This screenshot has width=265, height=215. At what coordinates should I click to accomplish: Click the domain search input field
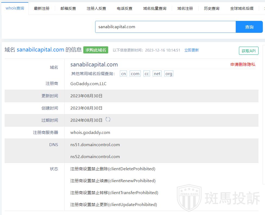[x=165, y=27]
